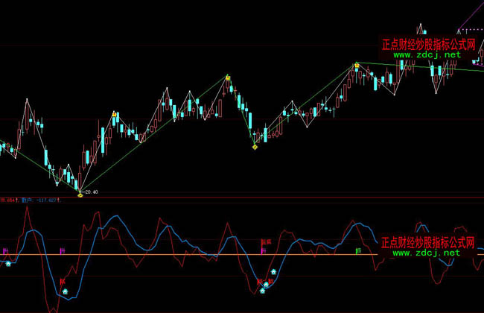The width and height of the screenshot is (484, 313).
Task: Click the 20.40 low price label
Action: [x=92, y=192]
